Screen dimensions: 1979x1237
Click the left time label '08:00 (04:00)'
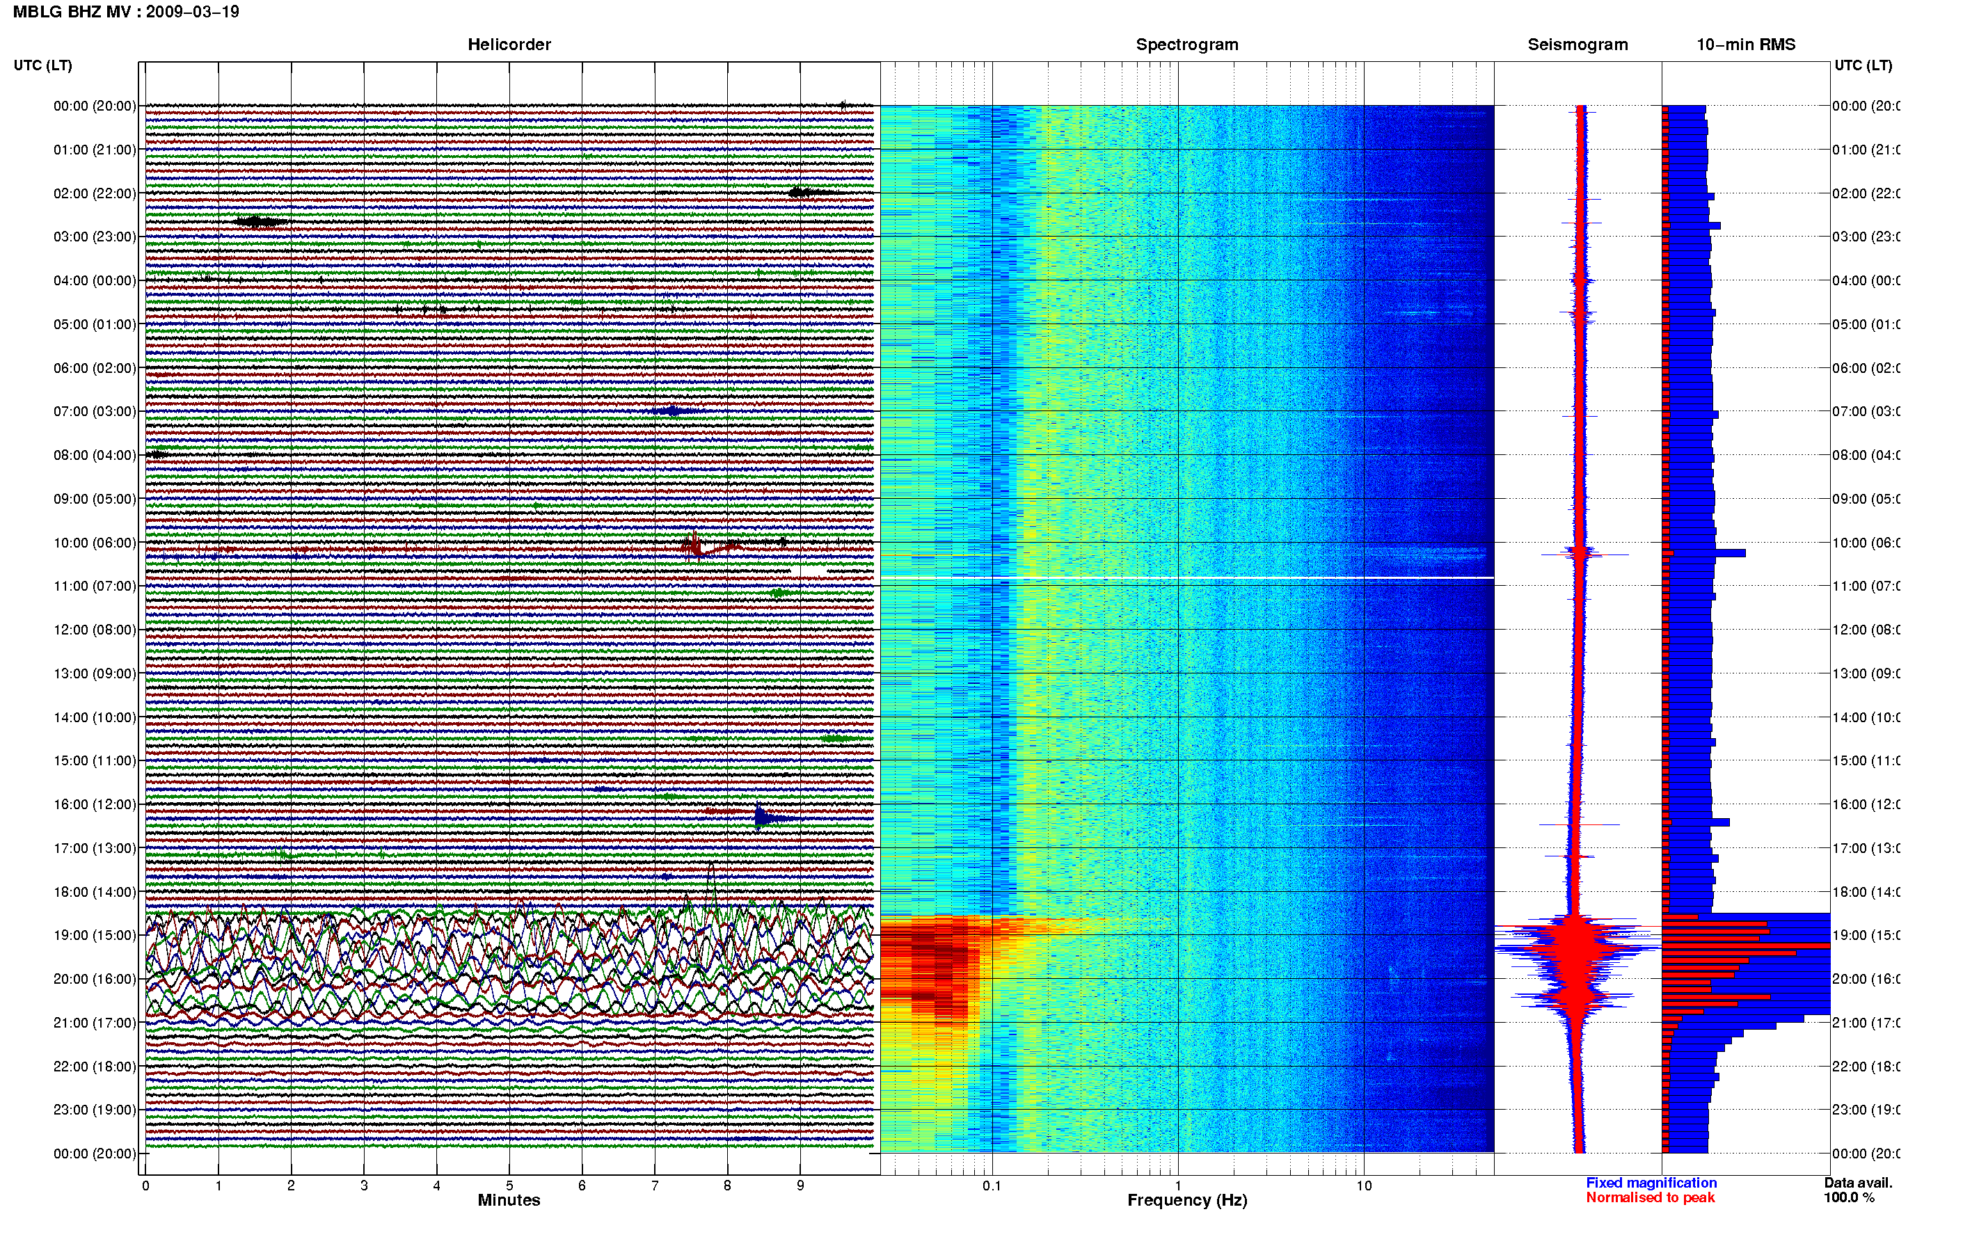tap(95, 455)
